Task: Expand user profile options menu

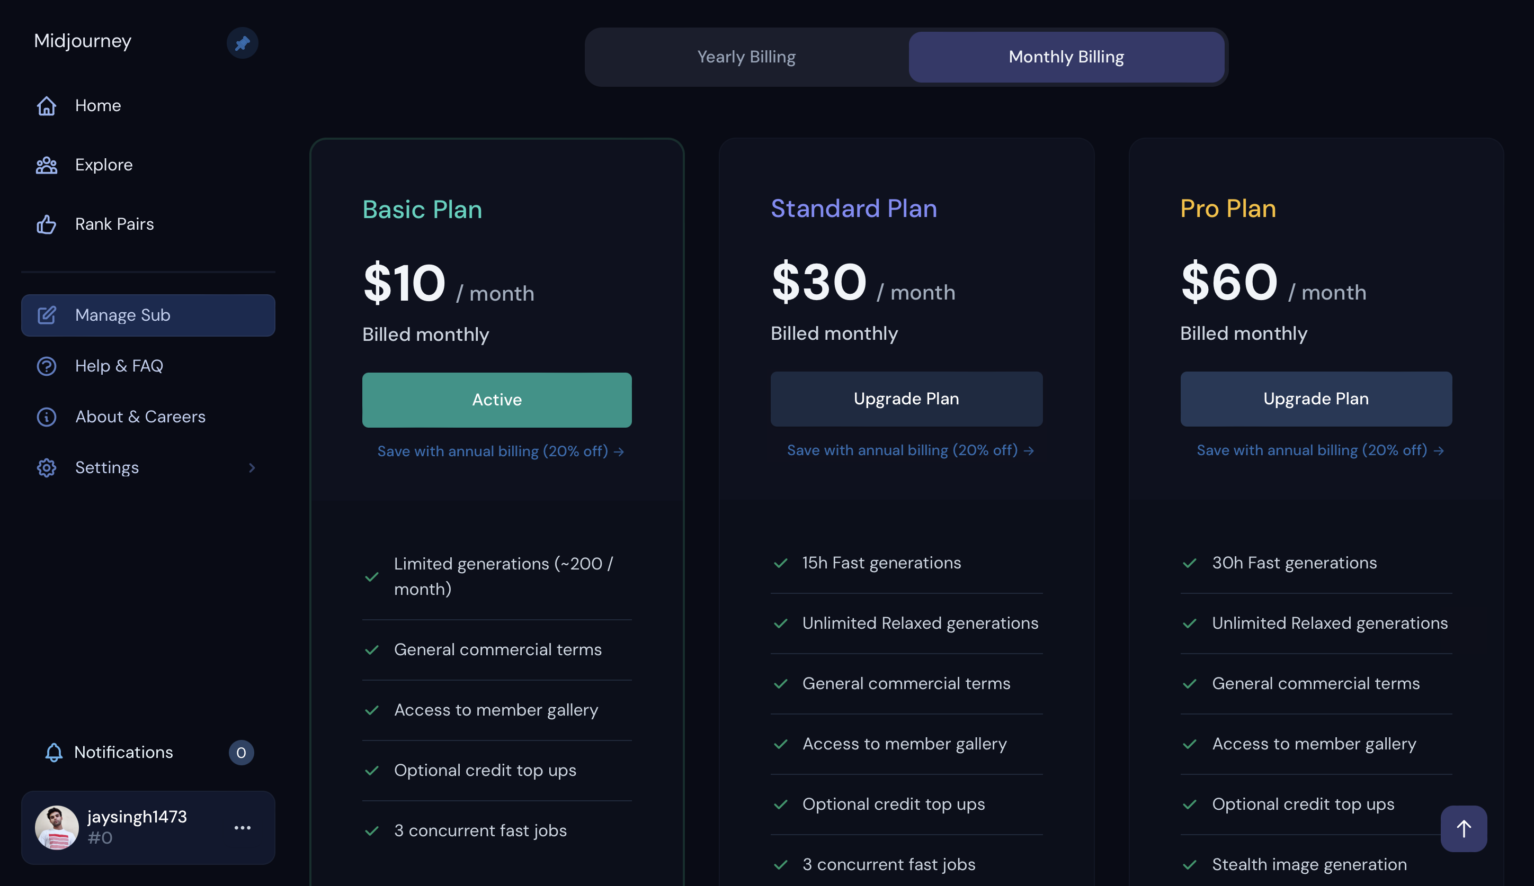Action: tap(242, 827)
